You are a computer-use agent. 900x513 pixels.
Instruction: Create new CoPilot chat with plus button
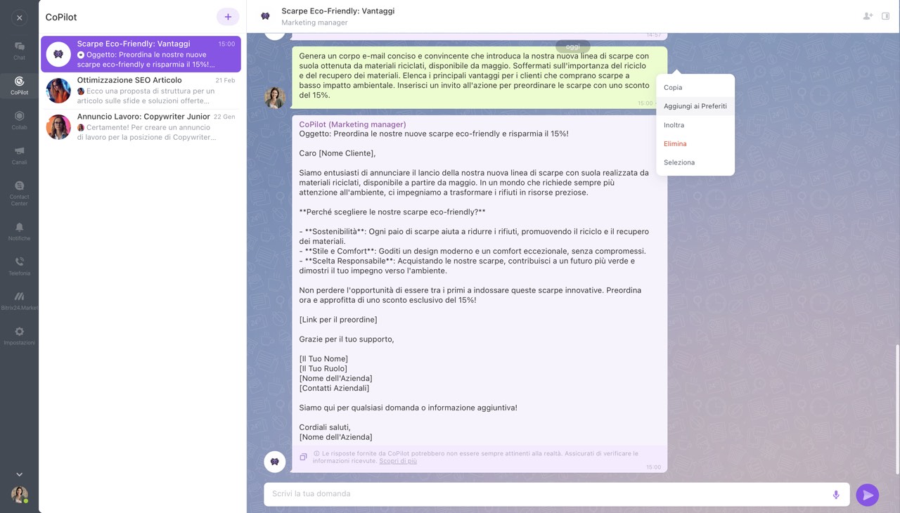pyautogui.click(x=228, y=17)
